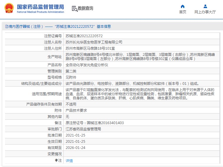This screenshot has height=167, width=223.
Task: Click 产品技术要求 attachment value
Action: (x=76, y=111)
